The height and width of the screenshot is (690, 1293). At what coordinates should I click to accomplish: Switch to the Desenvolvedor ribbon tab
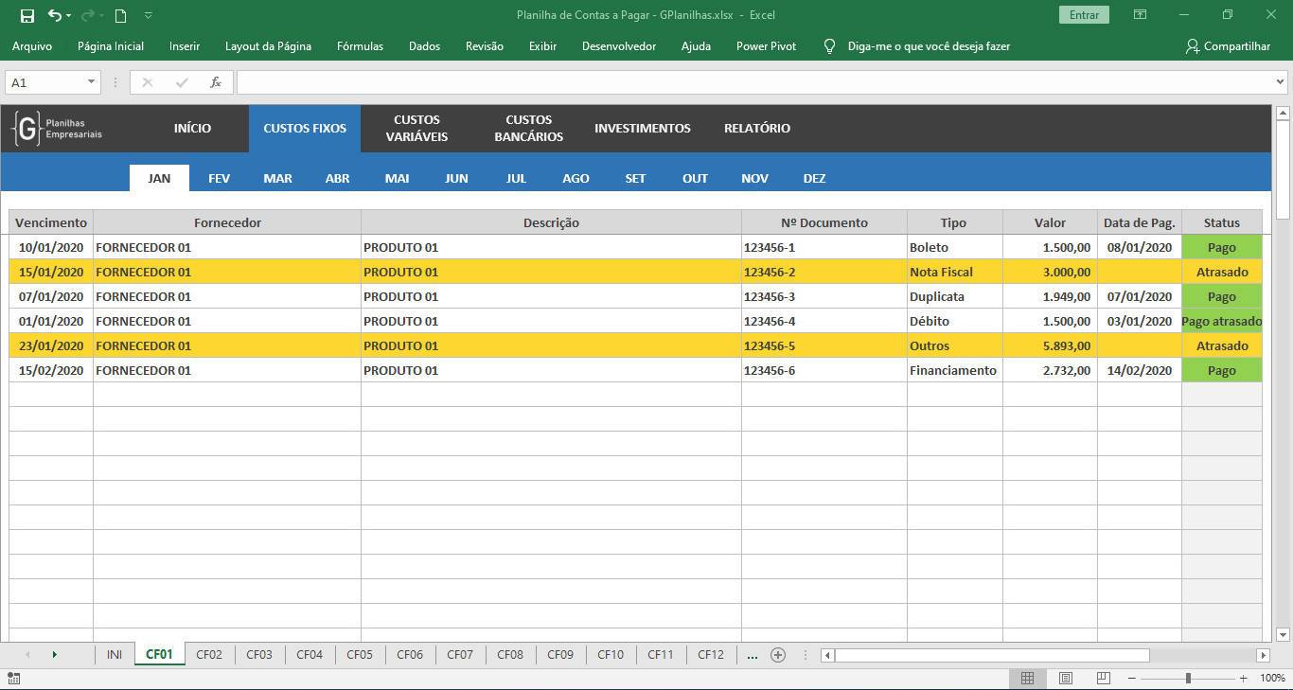pos(619,45)
